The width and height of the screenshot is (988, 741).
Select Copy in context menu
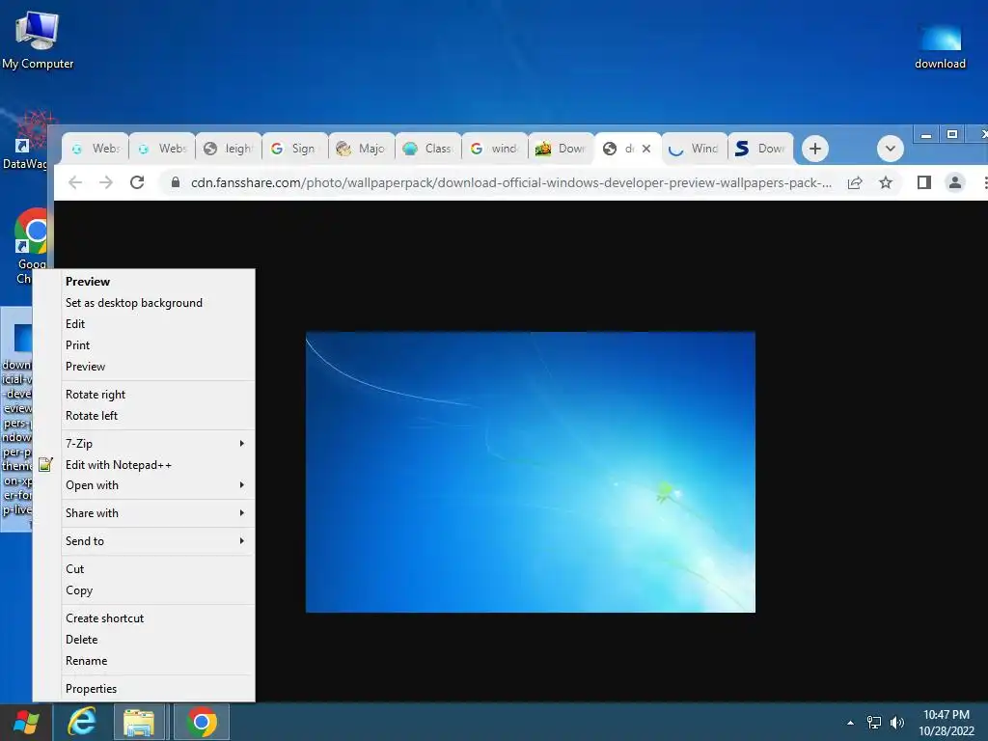coord(157,590)
